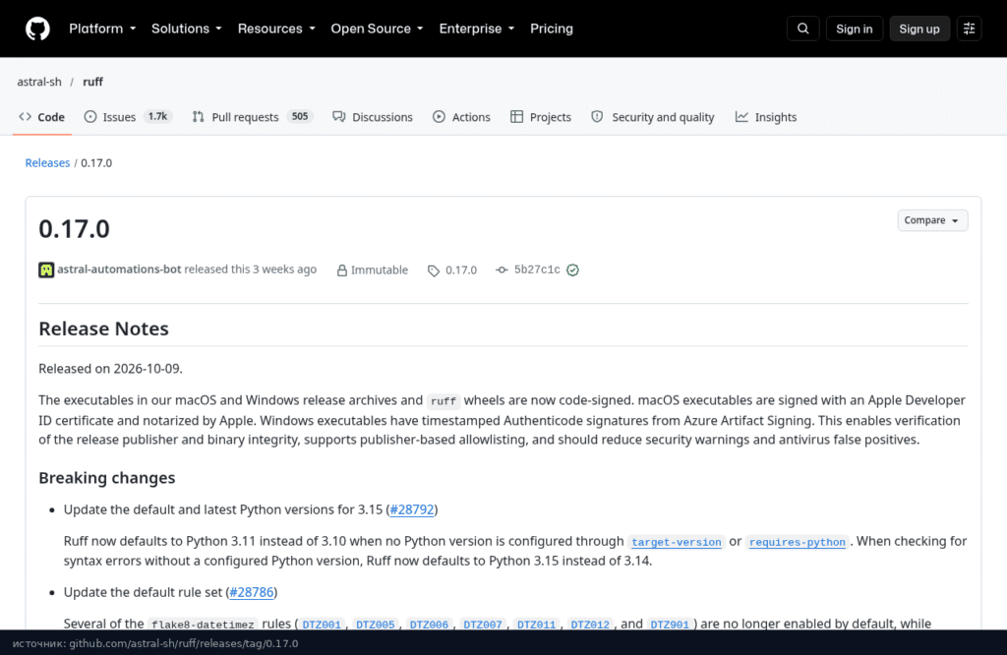The width and height of the screenshot is (1007, 655).
Task: Select the Code tab
Action: pos(41,117)
